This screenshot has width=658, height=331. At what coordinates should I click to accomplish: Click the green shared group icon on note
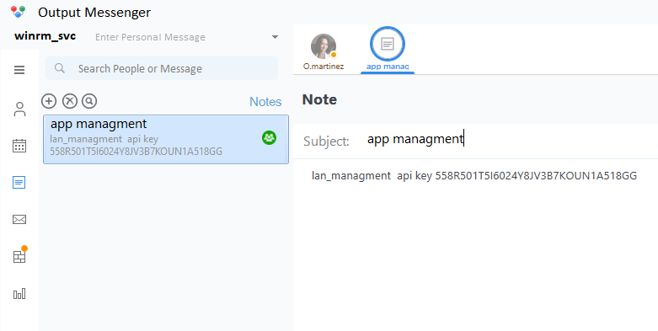click(x=269, y=137)
